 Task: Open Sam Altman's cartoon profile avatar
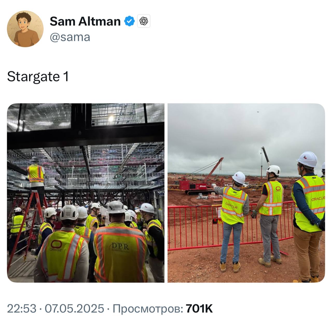25,29
